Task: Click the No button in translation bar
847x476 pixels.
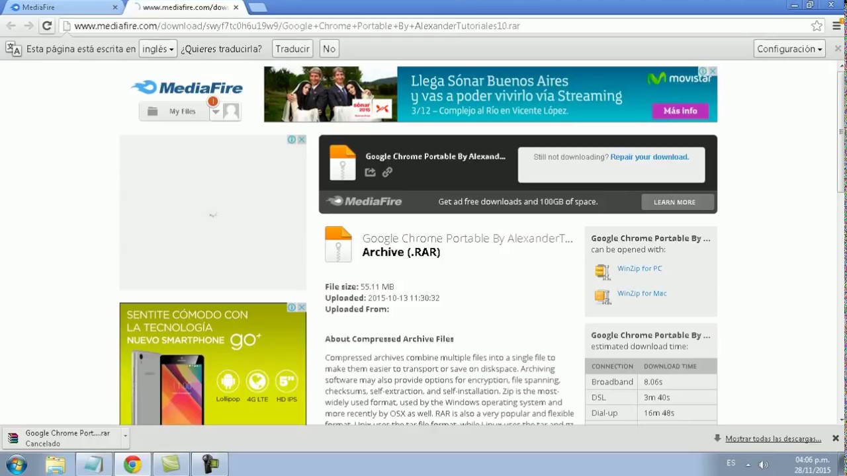Action: click(329, 49)
